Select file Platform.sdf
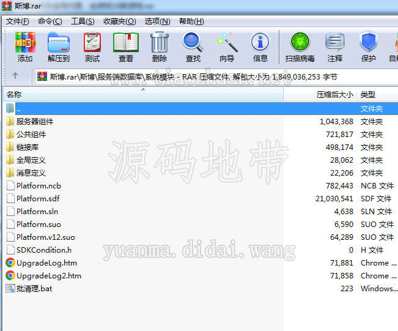Image resolution: width=398 pixels, height=331 pixels. click(38, 198)
